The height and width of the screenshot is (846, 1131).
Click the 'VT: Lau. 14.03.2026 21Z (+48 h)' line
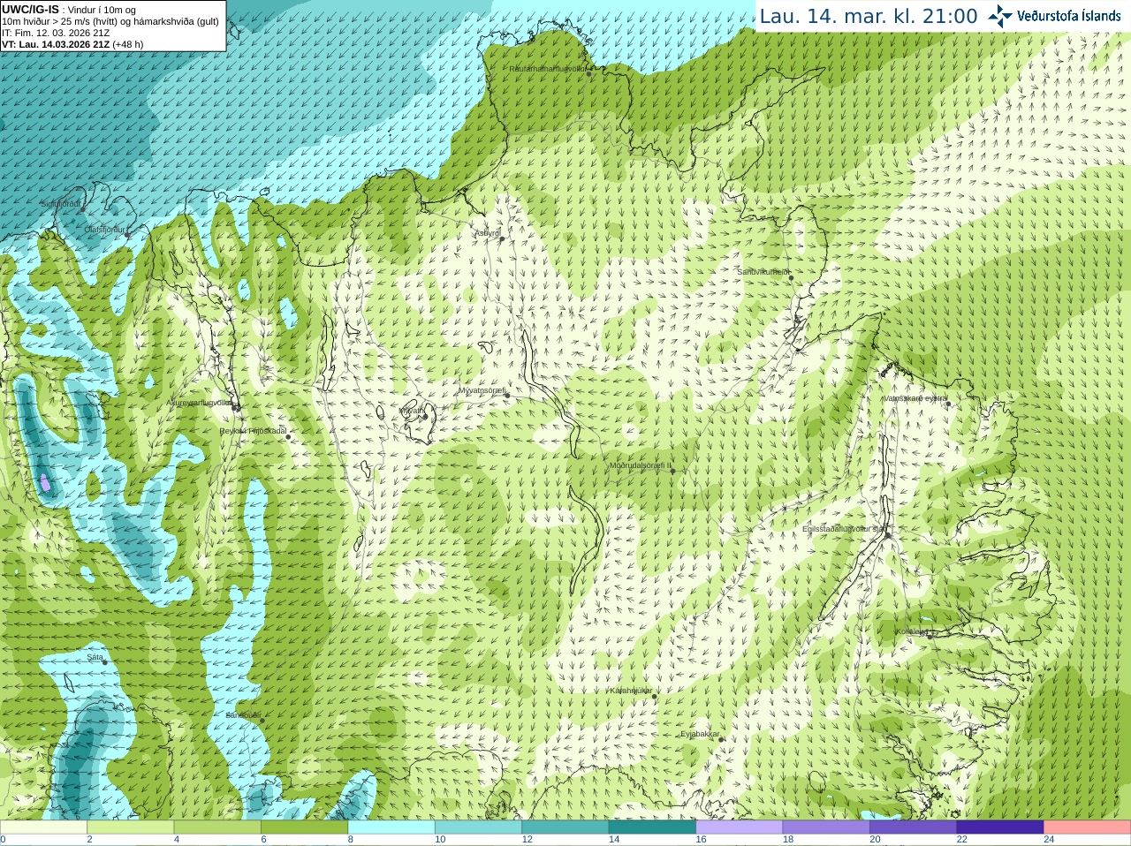tap(72, 44)
